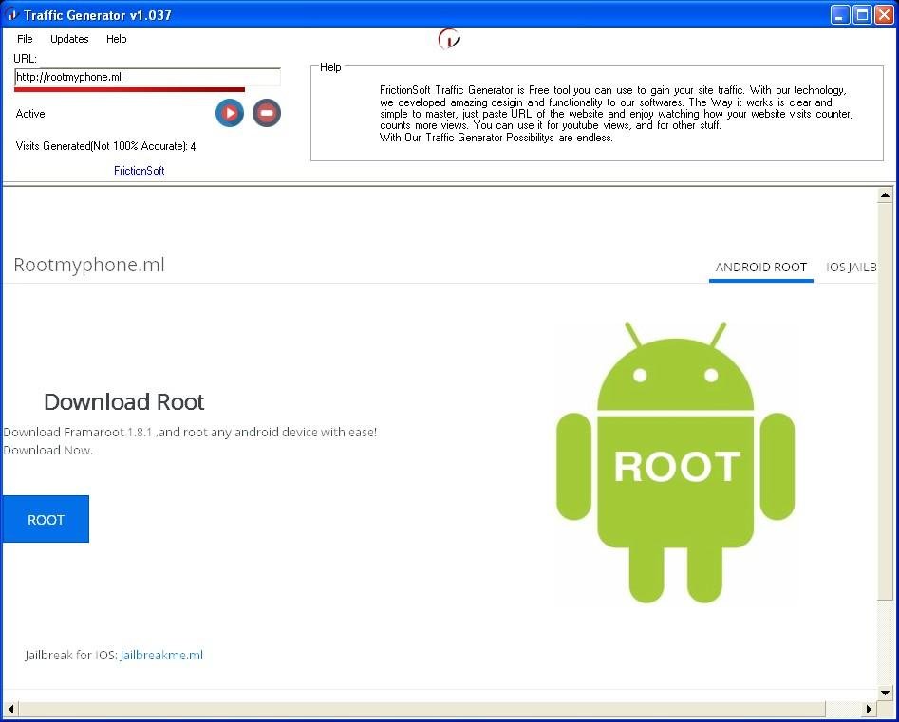The height and width of the screenshot is (722, 899).
Task: Click the red loading progress bar under URL
Action: click(x=129, y=89)
